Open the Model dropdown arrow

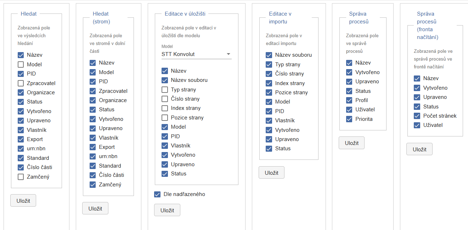click(229, 54)
